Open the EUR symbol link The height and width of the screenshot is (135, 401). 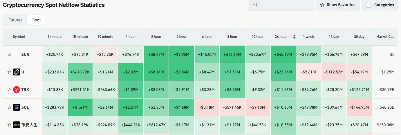(25, 54)
